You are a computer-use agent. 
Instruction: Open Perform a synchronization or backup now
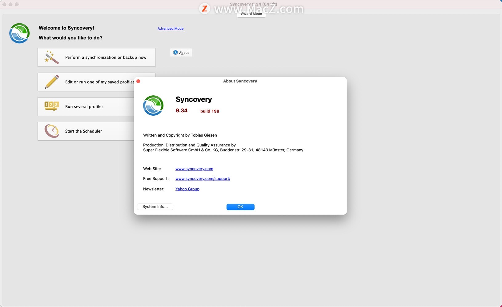96,57
